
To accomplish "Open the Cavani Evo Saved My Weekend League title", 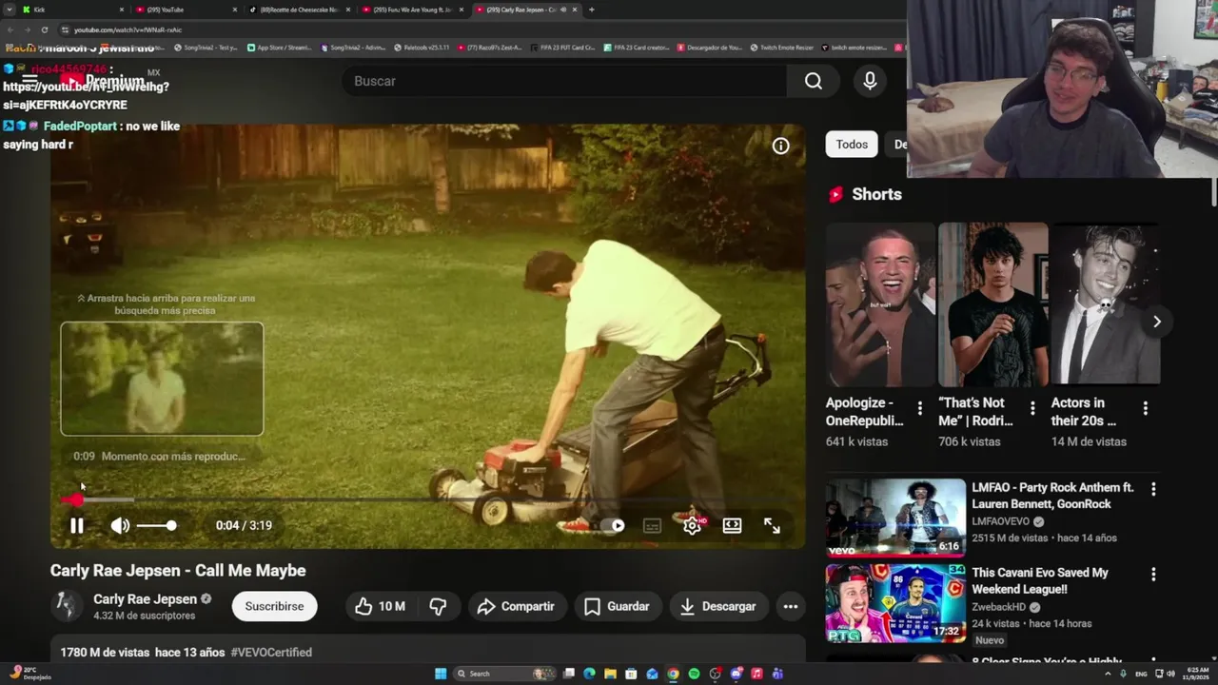I will pos(1040,580).
